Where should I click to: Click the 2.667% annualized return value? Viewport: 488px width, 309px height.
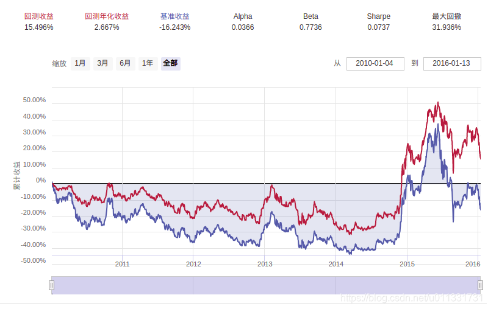pos(107,27)
